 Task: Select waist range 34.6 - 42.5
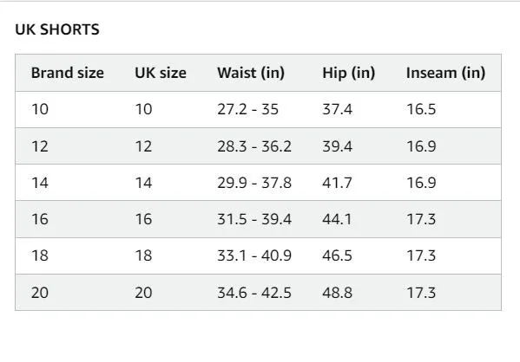pyautogui.click(x=254, y=293)
